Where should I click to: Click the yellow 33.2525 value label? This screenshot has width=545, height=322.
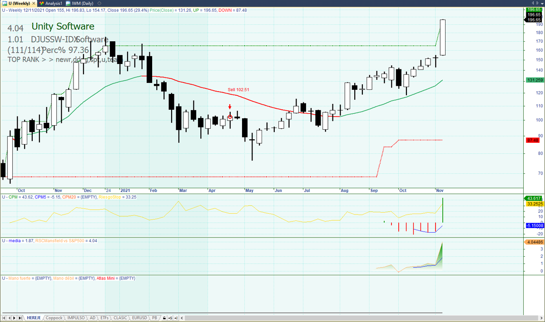click(x=534, y=204)
